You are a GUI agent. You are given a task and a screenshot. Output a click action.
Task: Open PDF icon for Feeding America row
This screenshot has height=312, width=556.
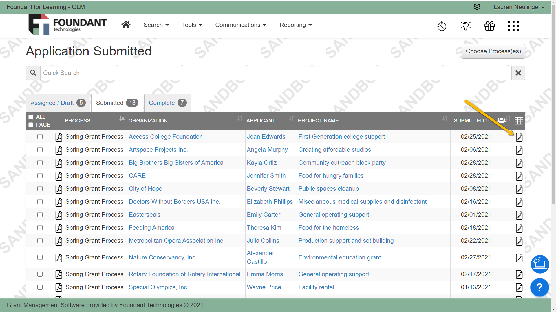click(x=59, y=228)
